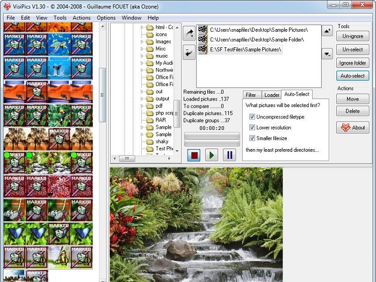Image resolution: width=376 pixels, height=282 pixels.
Task: Select the php scrip folder in tree
Action: coord(164,113)
